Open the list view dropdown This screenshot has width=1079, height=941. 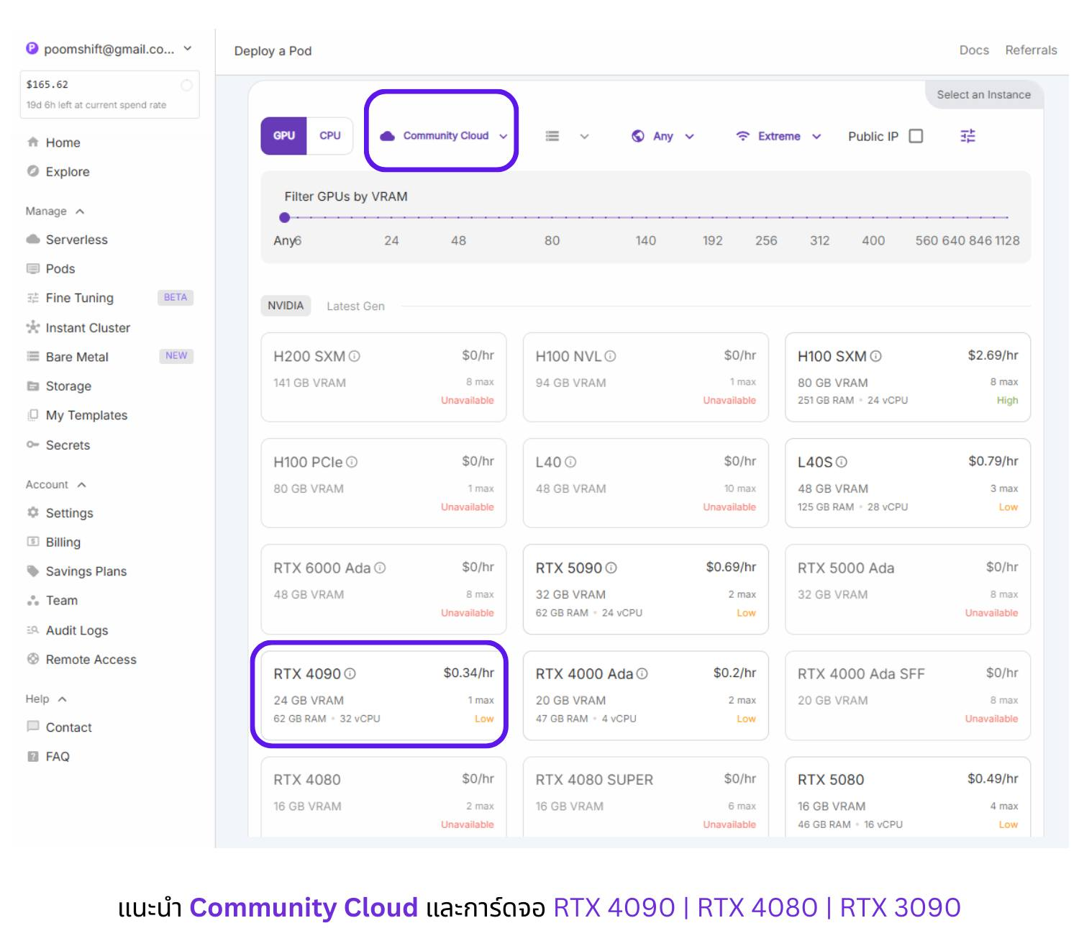567,136
